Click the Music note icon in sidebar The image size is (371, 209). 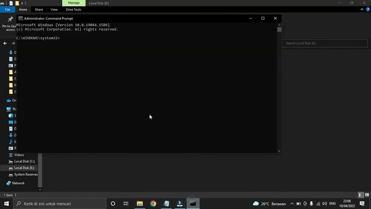point(11,142)
